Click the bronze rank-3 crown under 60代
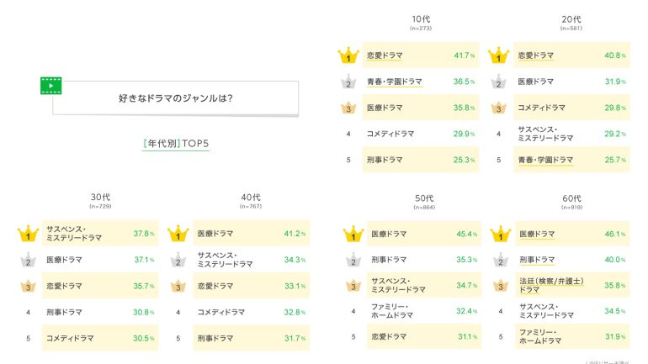 (x=499, y=287)
